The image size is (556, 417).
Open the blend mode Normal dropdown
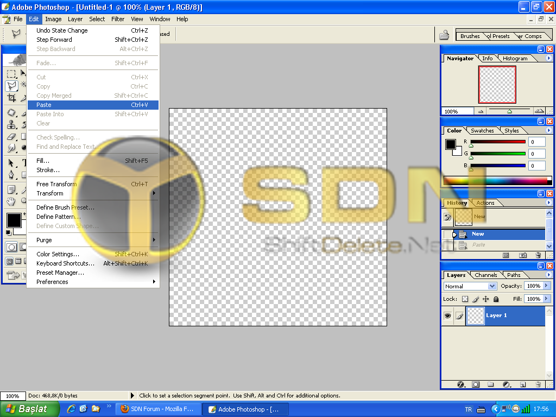pyautogui.click(x=470, y=286)
